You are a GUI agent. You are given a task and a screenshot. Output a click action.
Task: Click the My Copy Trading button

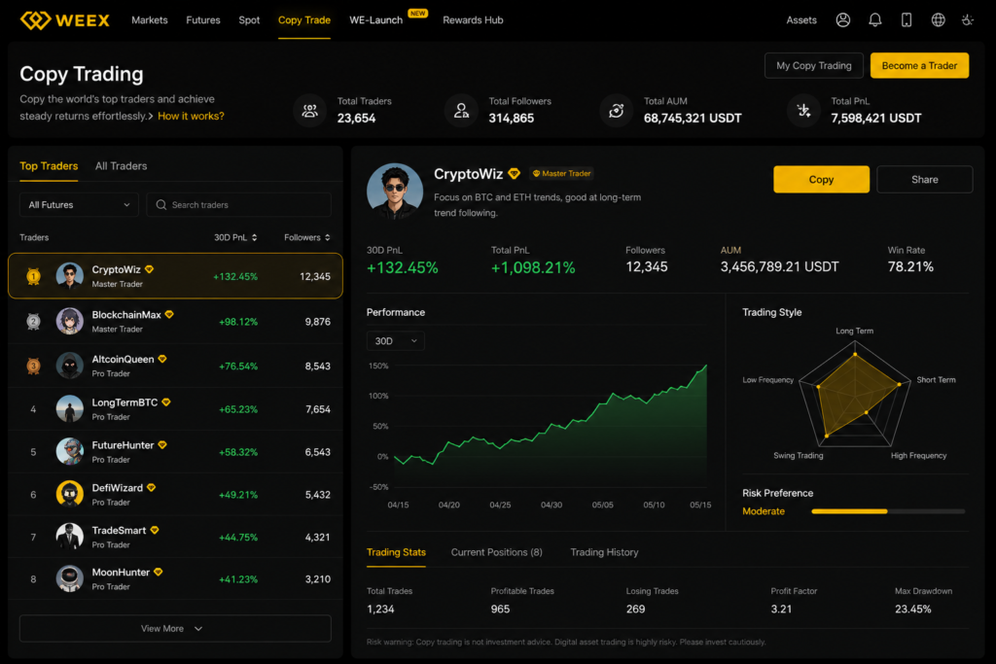(x=814, y=65)
